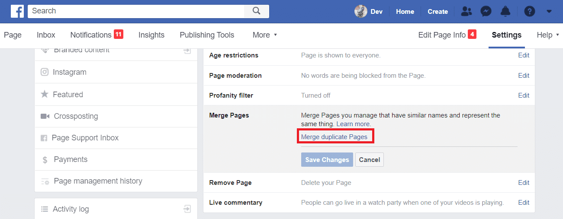Select Crossposting in the sidebar

tap(76, 116)
